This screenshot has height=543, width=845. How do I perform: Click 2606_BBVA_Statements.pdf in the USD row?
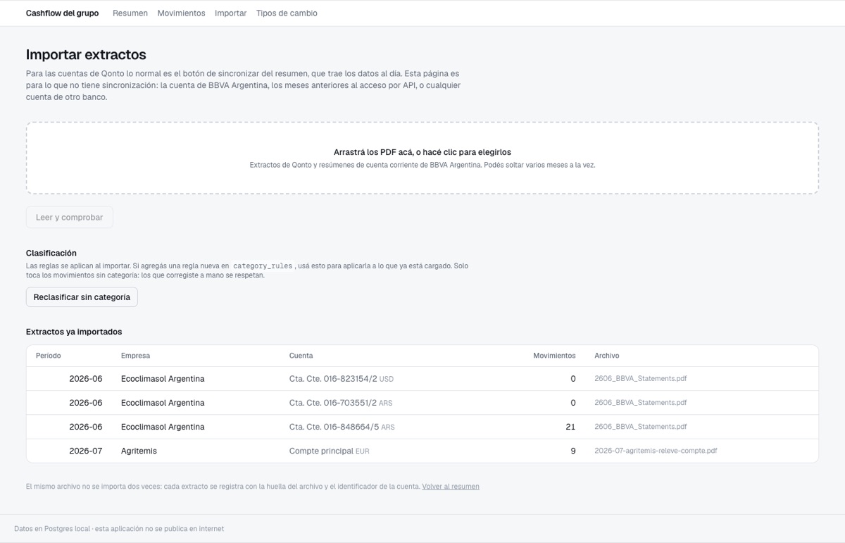pyautogui.click(x=640, y=379)
